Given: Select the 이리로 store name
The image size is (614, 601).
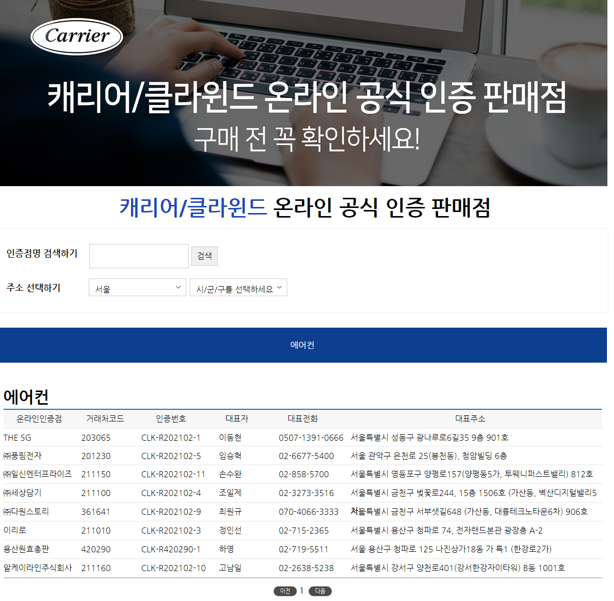Looking at the screenshot, I should [x=15, y=530].
